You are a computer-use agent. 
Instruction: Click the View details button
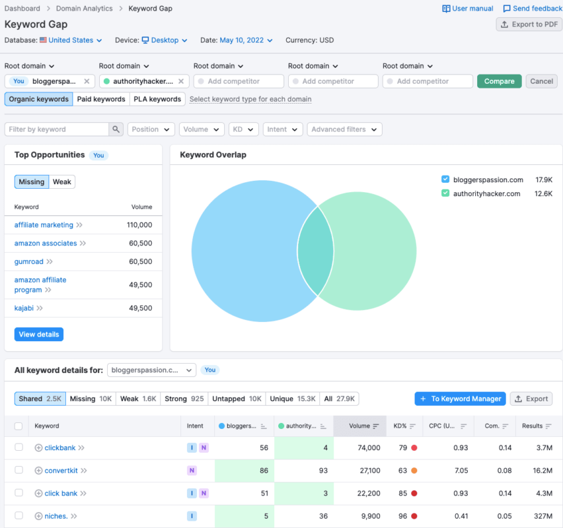[39, 335]
